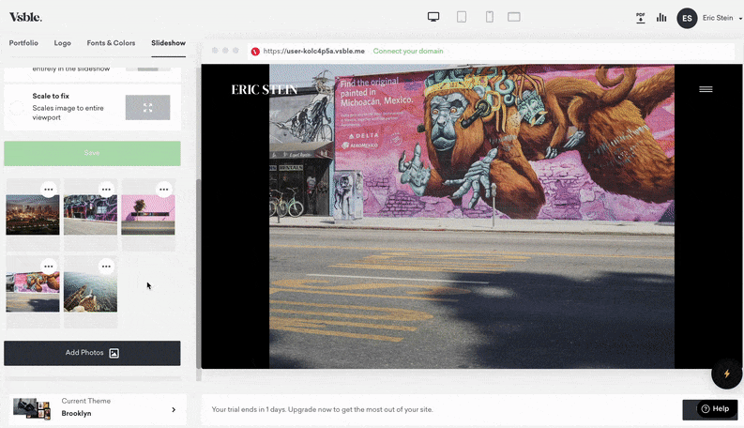Click the Add Photos button
This screenshot has height=428, width=744.
[x=92, y=353]
